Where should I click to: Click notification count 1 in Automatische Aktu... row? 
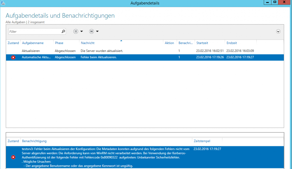(x=179, y=57)
